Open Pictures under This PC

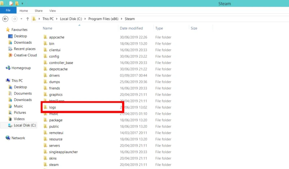(x=20, y=112)
